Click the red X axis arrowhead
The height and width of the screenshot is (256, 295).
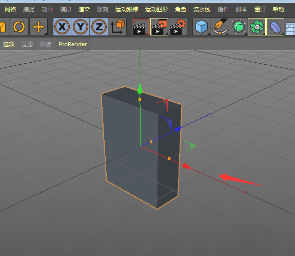(187, 166)
